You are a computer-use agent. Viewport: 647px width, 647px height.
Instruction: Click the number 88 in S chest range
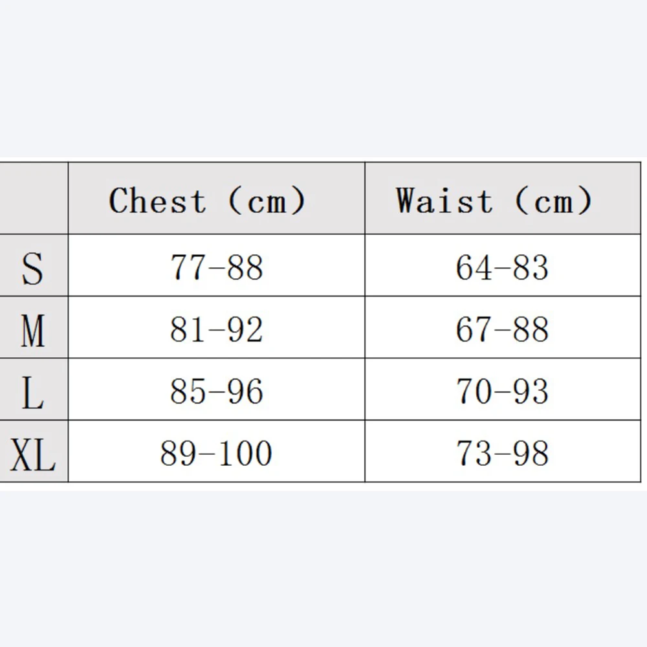click(246, 267)
